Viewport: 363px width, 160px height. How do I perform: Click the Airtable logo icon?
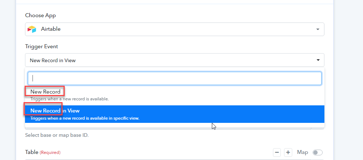click(x=32, y=29)
